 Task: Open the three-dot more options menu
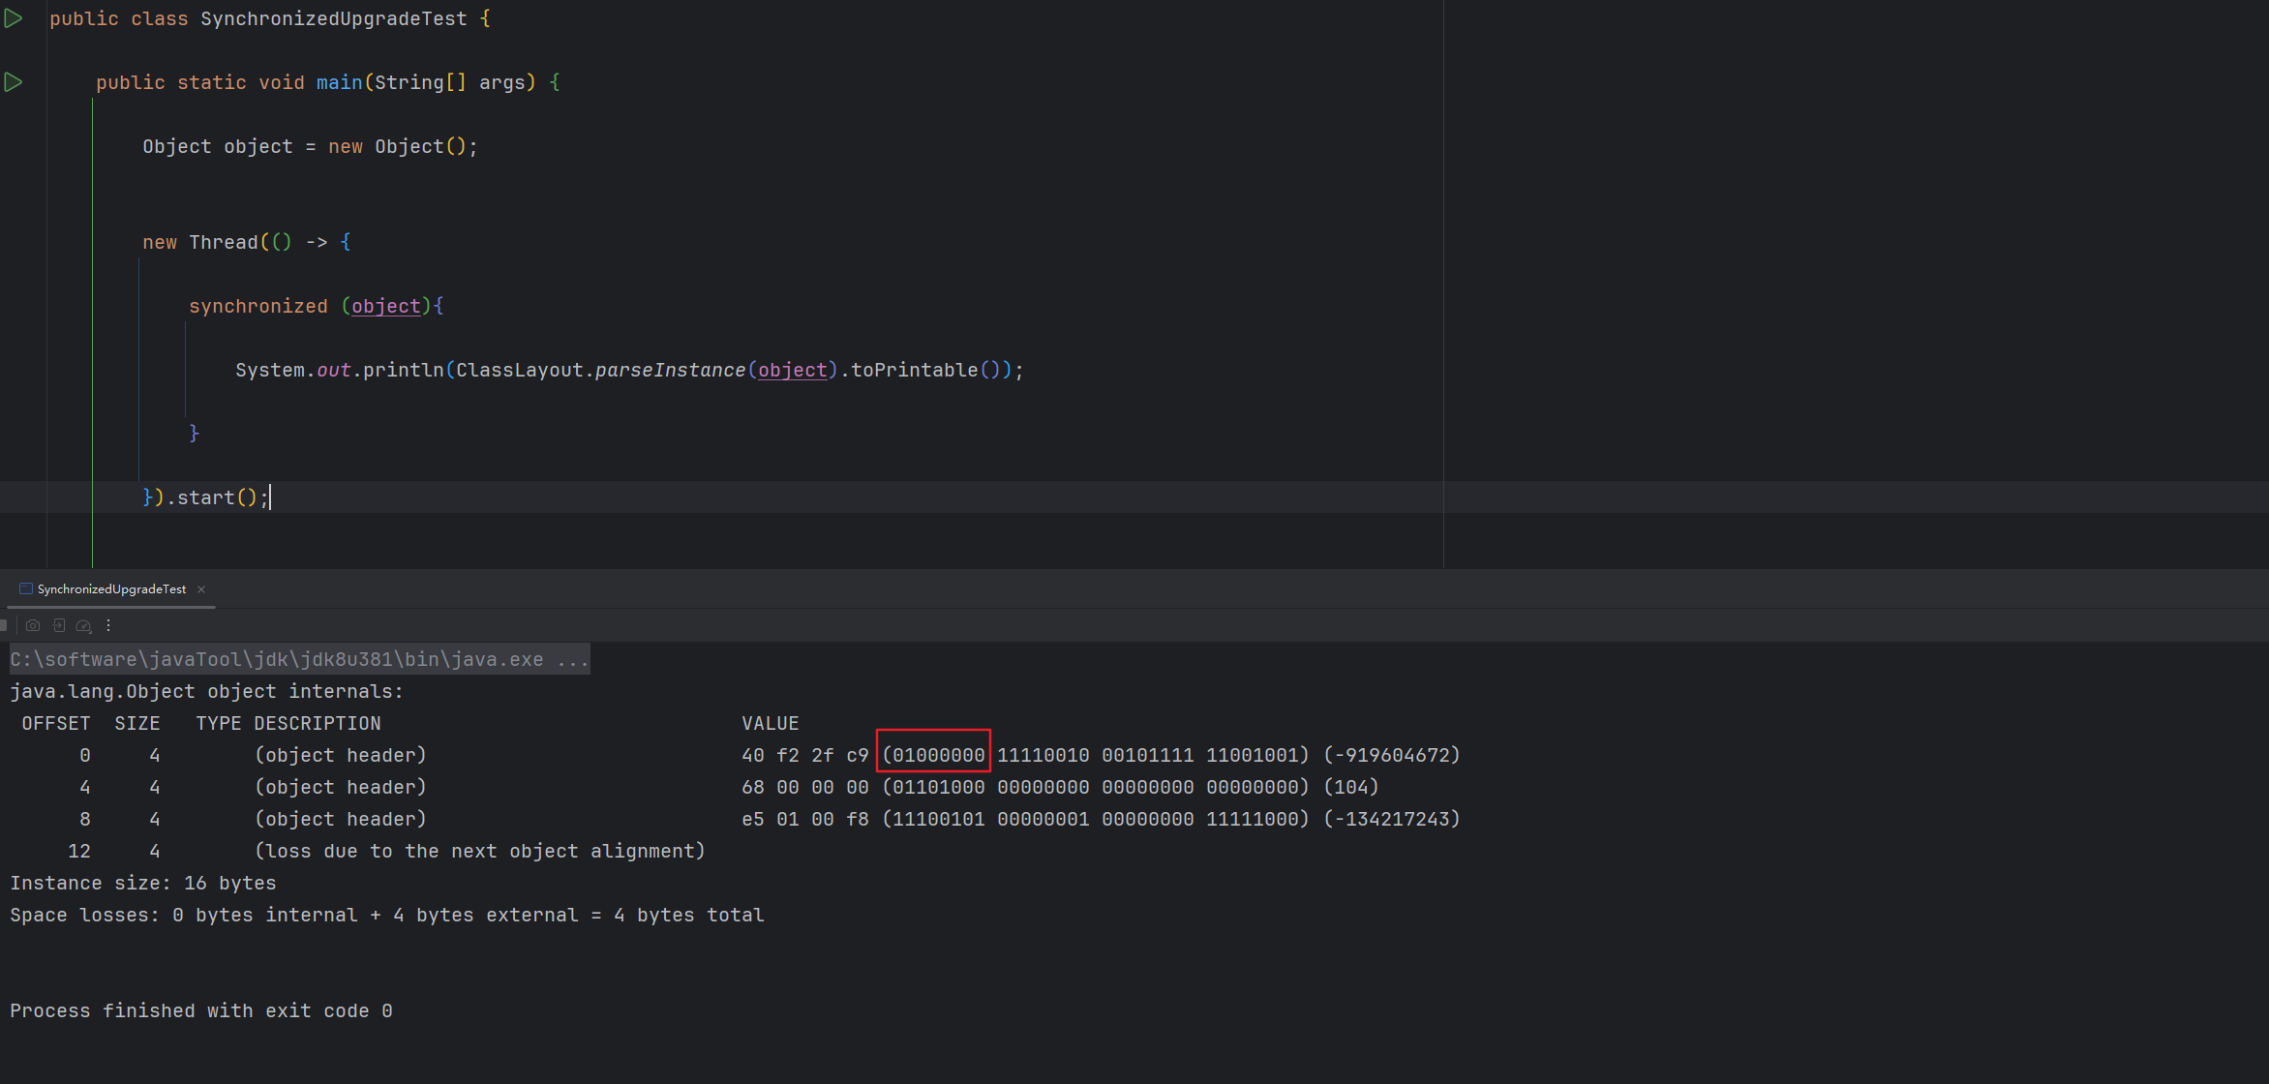click(108, 625)
